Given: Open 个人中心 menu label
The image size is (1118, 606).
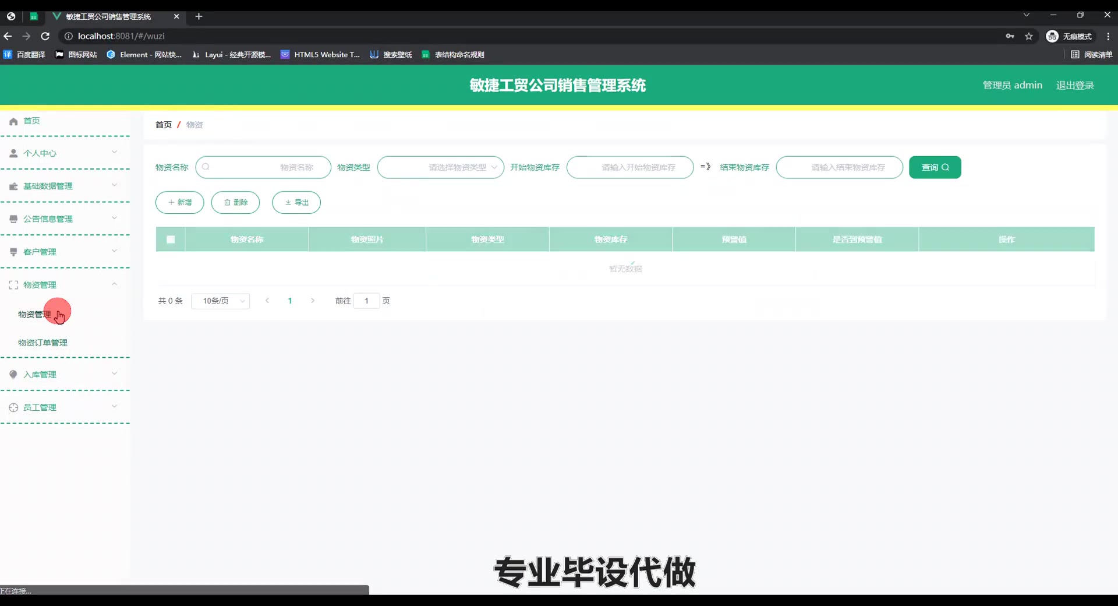Looking at the screenshot, I should tap(40, 153).
